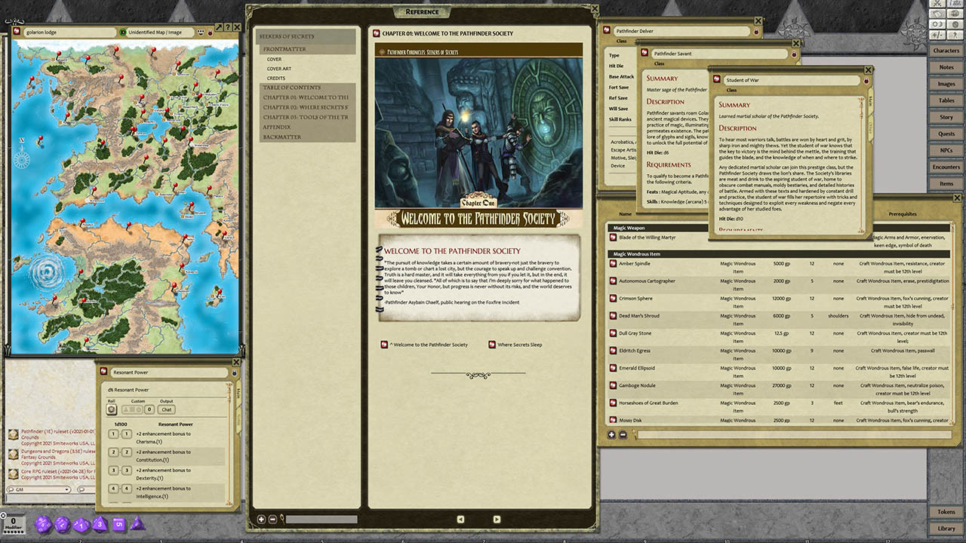This screenshot has width=966, height=543.
Task: Click the Where Secrets Sleep navigation link
Action: pos(519,345)
